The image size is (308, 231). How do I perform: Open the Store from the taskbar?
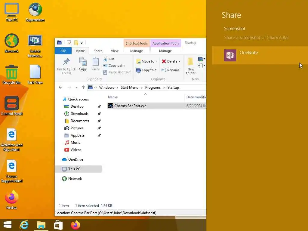coord(58,225)
